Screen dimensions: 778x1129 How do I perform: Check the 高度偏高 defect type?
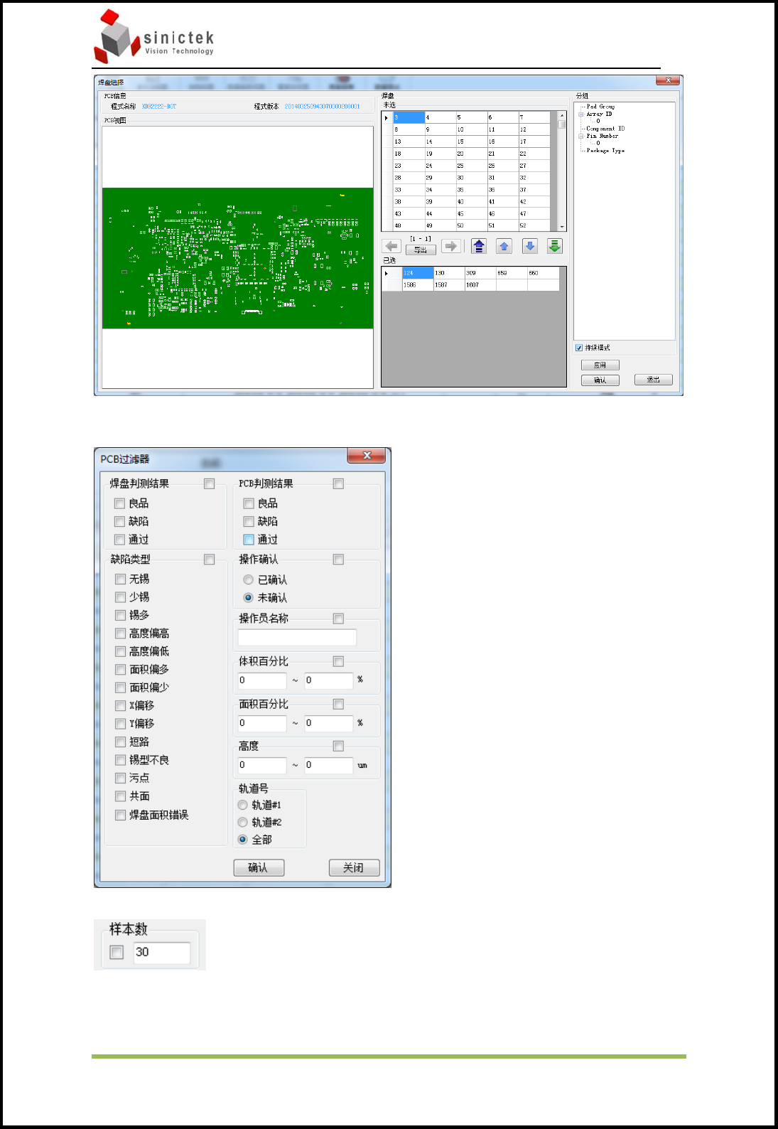tap(120, 633)
